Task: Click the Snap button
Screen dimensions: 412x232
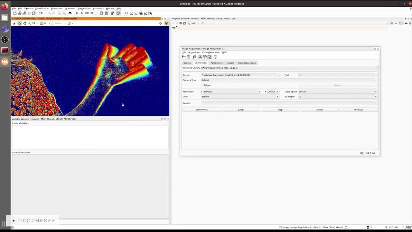Action: tap(241, 110)
